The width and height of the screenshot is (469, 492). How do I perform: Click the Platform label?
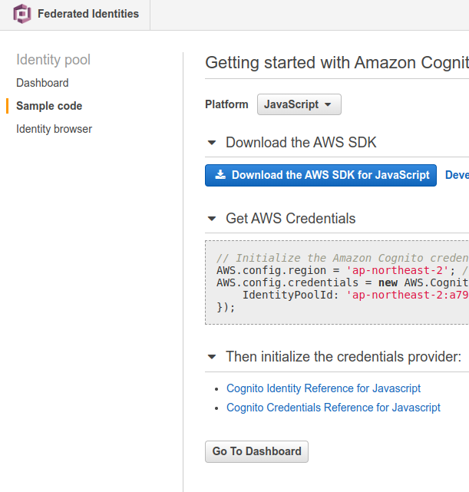coord(226,104)
